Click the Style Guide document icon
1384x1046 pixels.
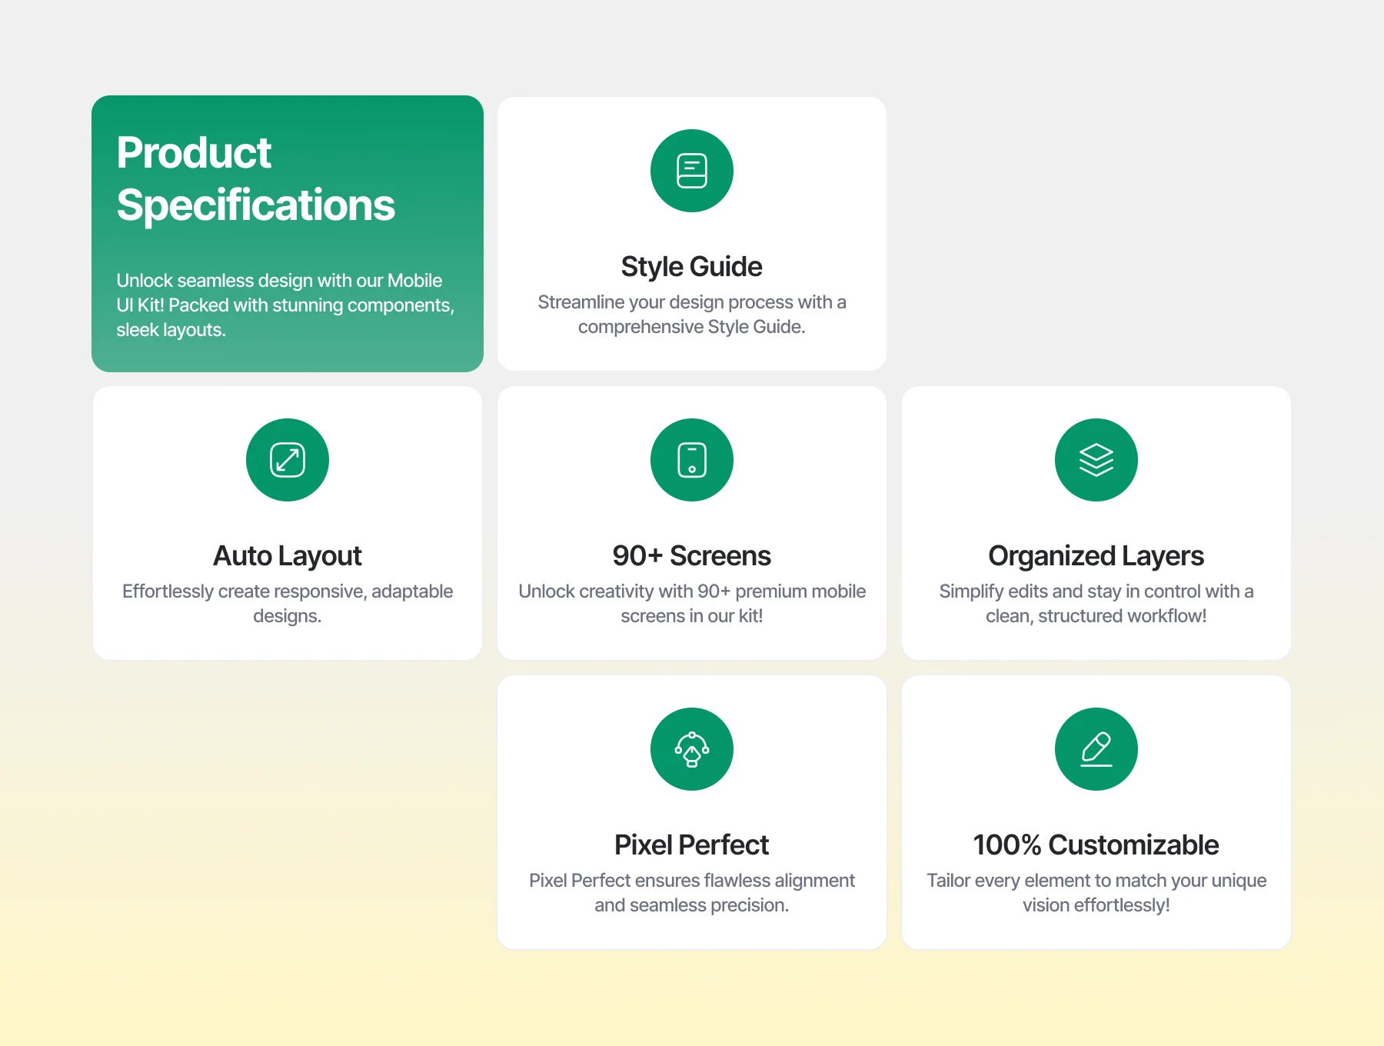click(692, 171)
